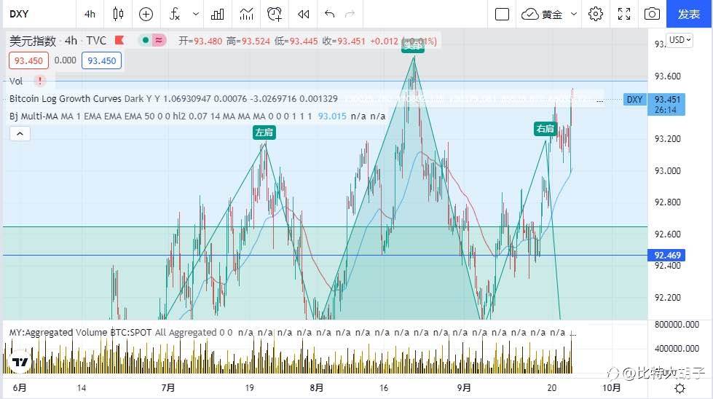Open the financials chart icon
The width and height of the screenshot is (713, 399).
(246, 14)
